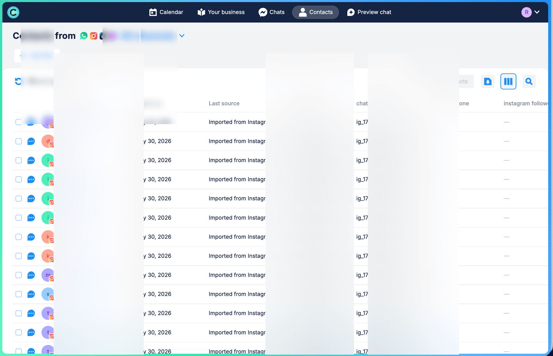Screen dimensions: 553x356
Task: Click the app logo in the top bar
Action: pos(13,12)
